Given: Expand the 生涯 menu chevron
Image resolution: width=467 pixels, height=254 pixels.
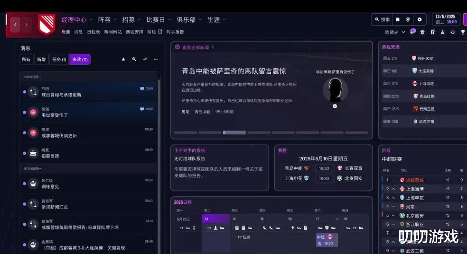Looking at the screenshot, I should coord(224,20).
